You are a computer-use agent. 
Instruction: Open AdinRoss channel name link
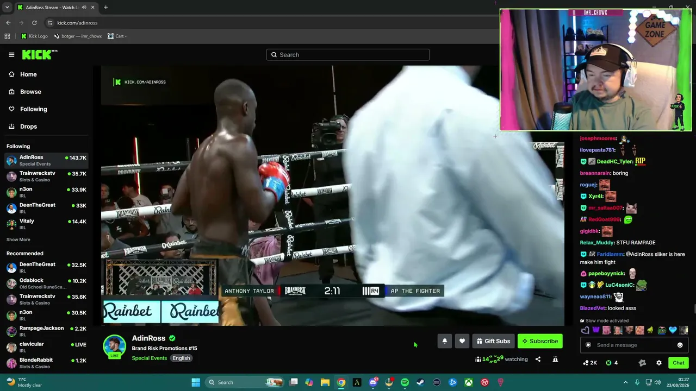coord(148,338)
